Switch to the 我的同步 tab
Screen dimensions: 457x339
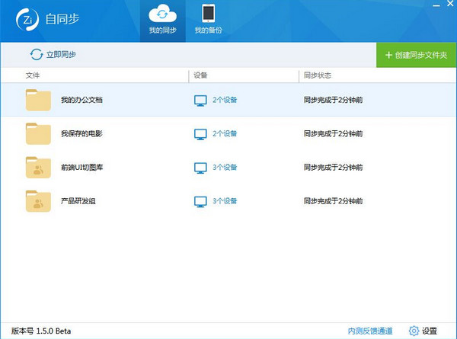pos(162,21)
